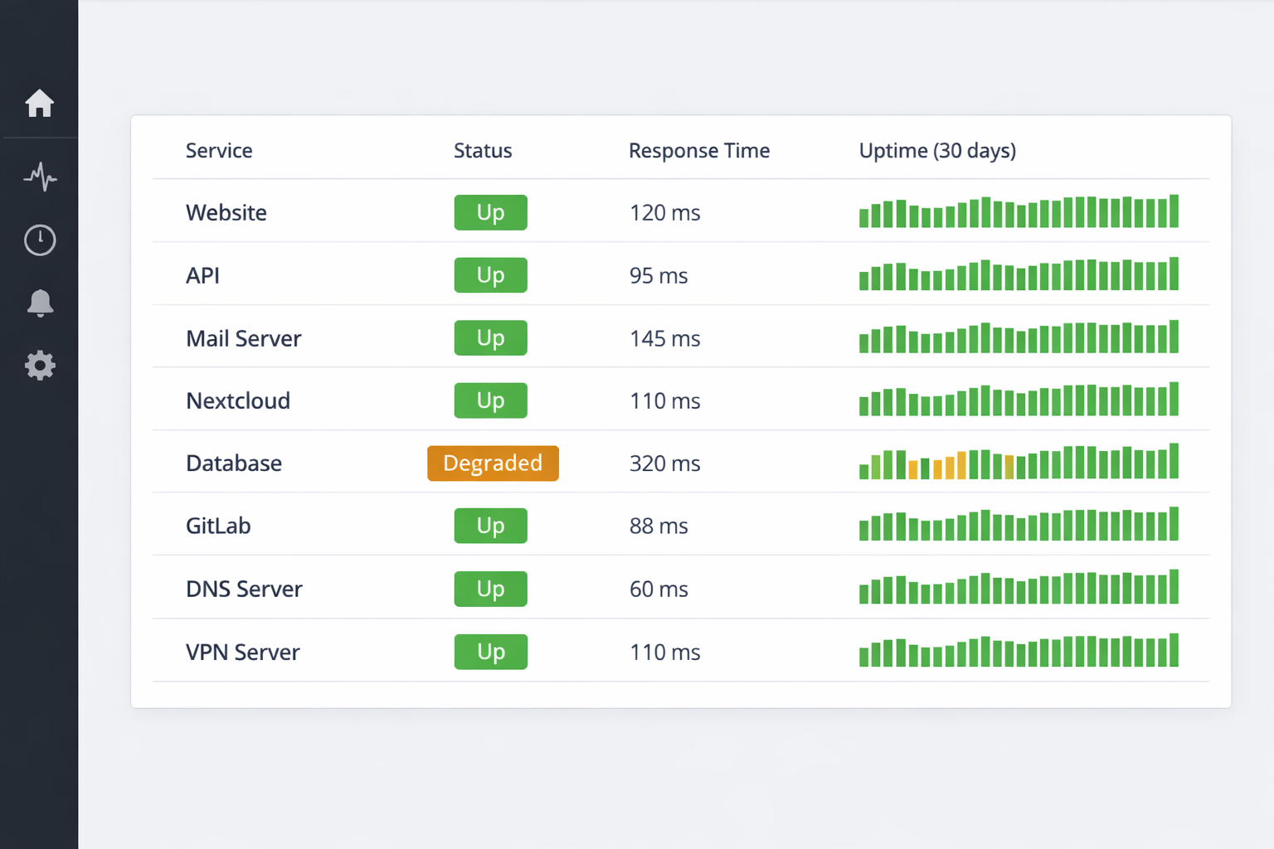Sort by the Status column header

coord(483,151)
